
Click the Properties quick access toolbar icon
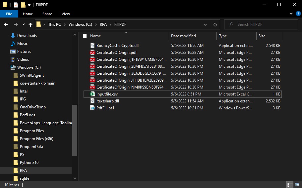(x=16, y=5)
